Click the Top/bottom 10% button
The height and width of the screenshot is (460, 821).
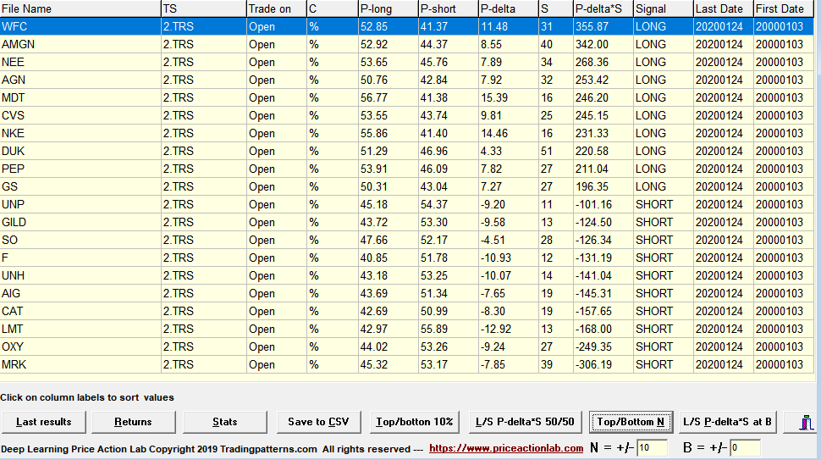pyautogui.click(x=415, y=422)
